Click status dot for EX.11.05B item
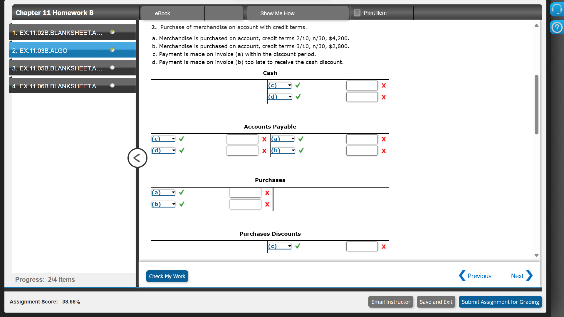Image resolution: width=564 pixels, height=317 pixels. click(x=112, y=68)
